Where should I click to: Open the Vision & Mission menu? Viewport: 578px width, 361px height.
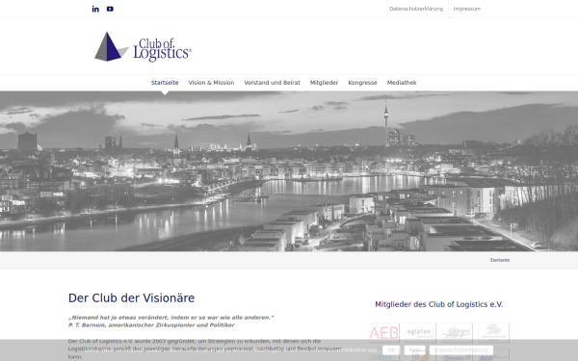coord(211,83)
